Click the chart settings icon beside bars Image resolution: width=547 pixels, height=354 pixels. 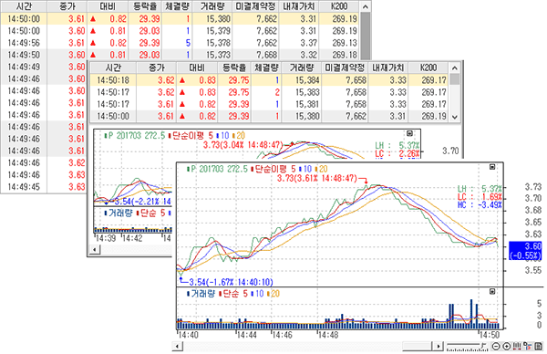click(528, 347)
